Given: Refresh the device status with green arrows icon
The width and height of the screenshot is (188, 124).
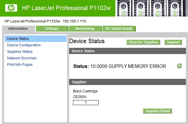Looking at the screenshot, I should 179,66.
